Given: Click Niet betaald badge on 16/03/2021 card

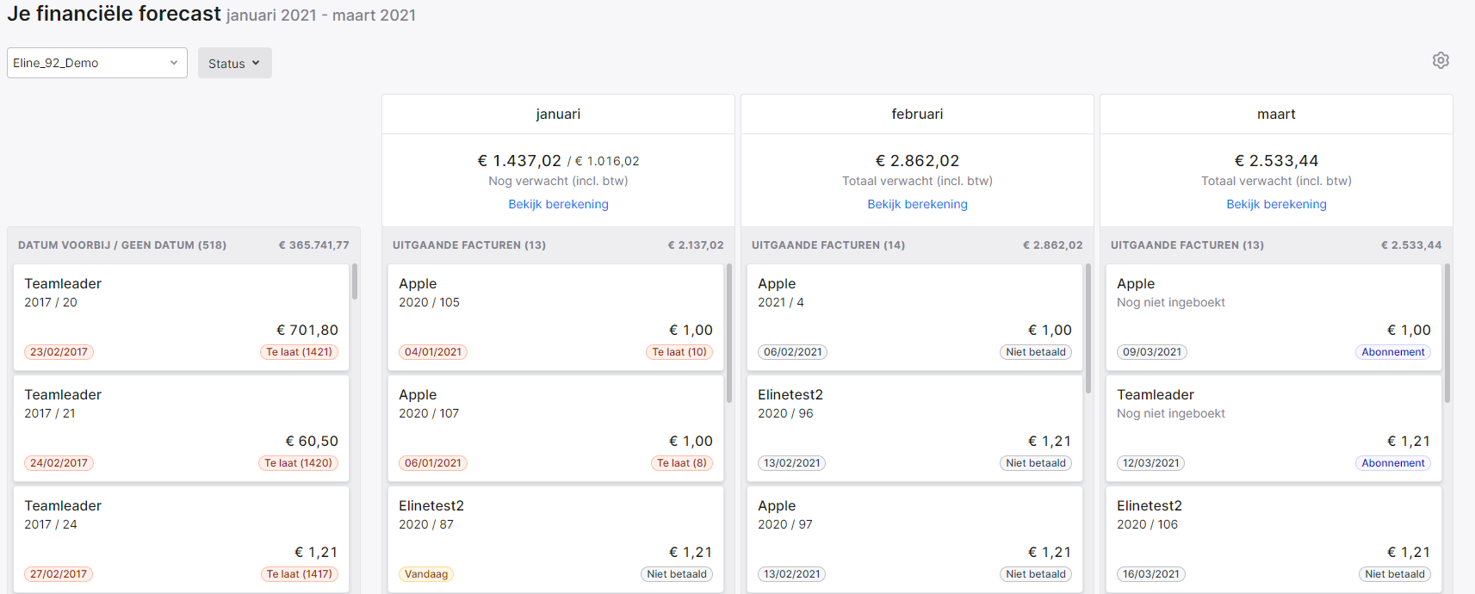Looking at the screenshot, I should point(1395,574).
